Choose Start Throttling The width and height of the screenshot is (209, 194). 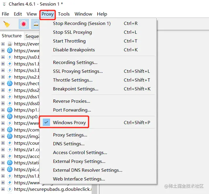point(98,41)
